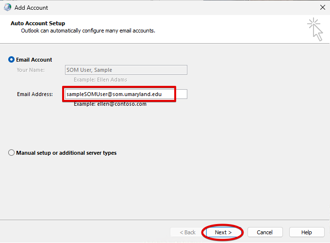Click the Email Address field label
This screenshot has width=330, height=243.
pyautogui.click(x=35, y=94)
